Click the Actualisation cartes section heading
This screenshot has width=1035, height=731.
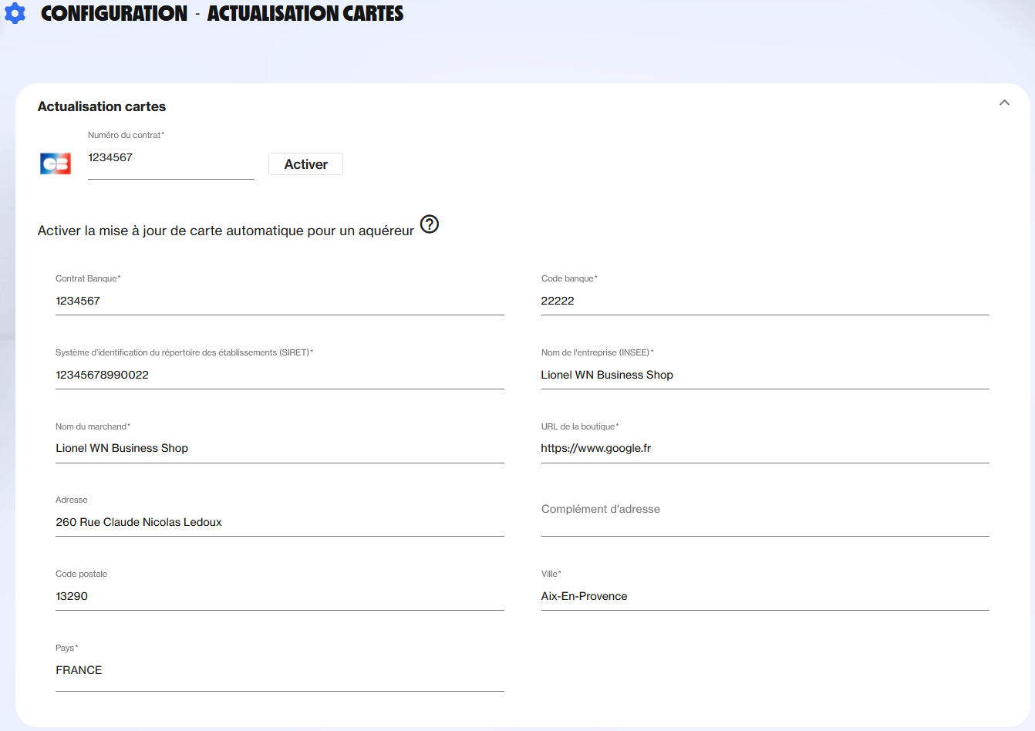click(x=102, y=106)
